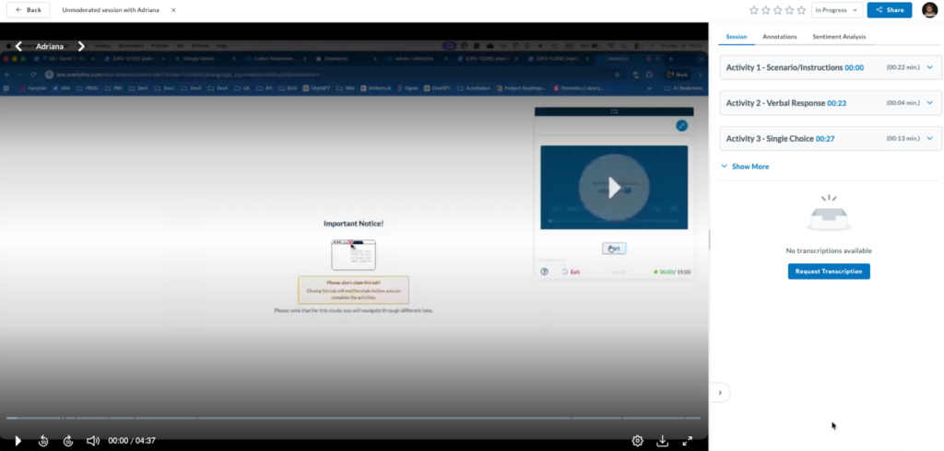This screenshot has width=944, height=451.
Task: Go back using the Back button
Action: click(29, 10)
